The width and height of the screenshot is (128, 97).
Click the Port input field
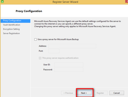pyautogui.click(x=54, y=51)
